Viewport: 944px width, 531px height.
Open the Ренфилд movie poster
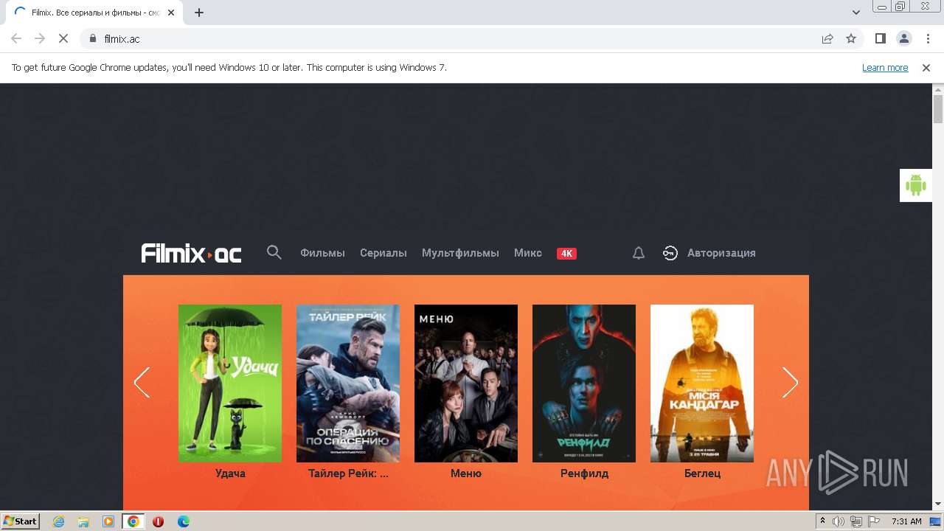pyautogui.click(x=584, y=383)
